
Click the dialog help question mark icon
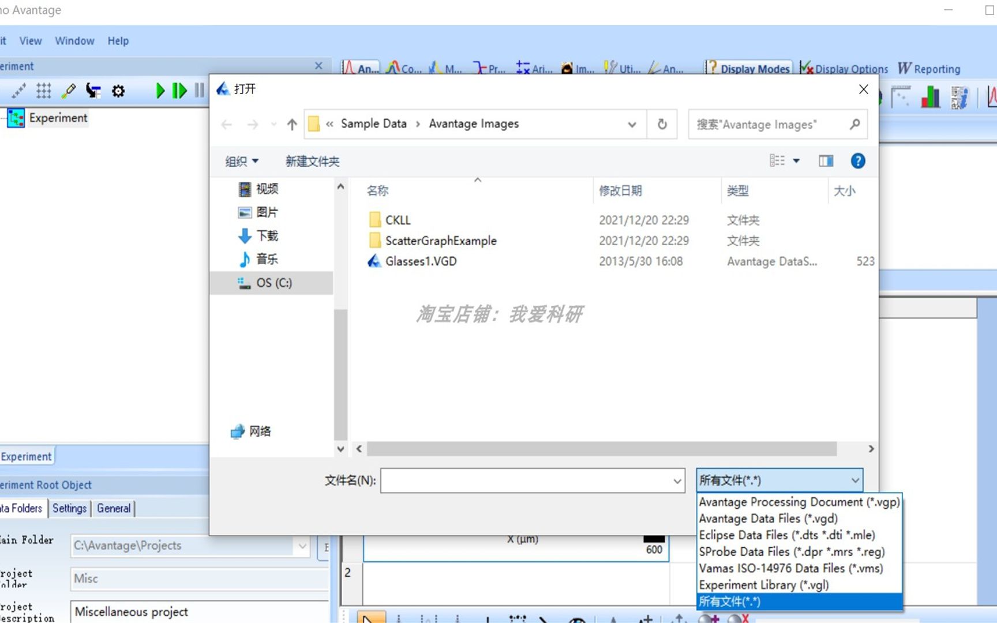coord(858,161)
